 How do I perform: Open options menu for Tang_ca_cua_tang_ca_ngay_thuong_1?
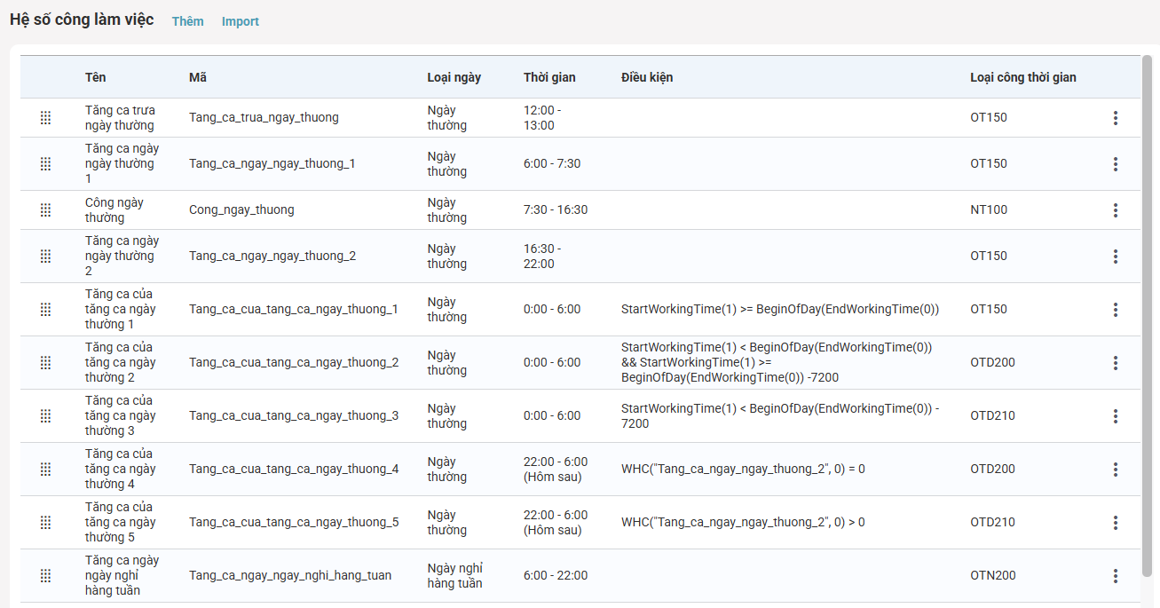tap(1116, 310)
